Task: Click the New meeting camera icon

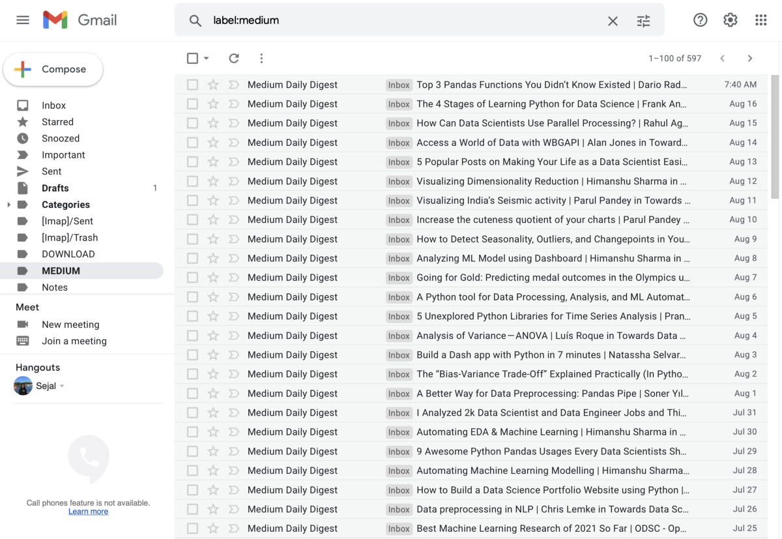Action: coord(23,324)
